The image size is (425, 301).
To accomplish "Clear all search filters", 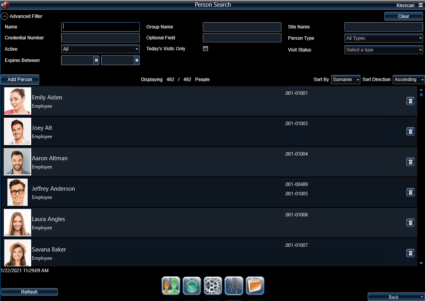I will click(403, 16).
